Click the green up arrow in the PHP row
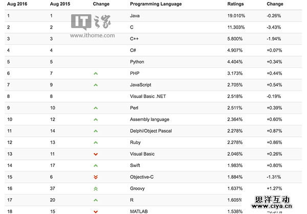 point(96,73)
